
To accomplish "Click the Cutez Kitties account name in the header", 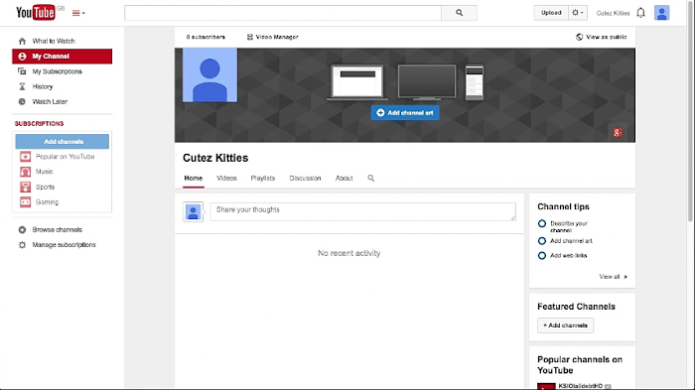I will coord(613,13).
